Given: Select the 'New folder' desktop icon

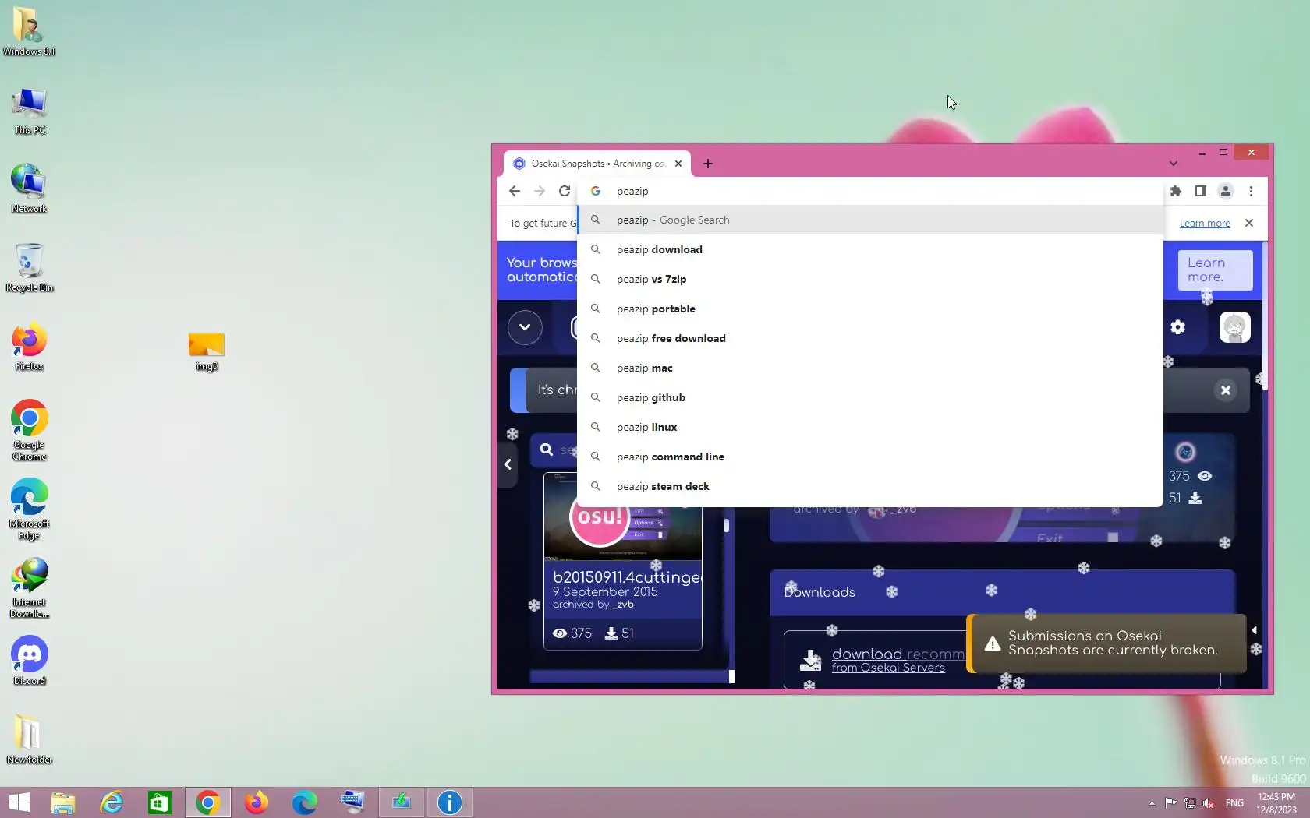Looking at the screenshot, I should click(29, 739).
